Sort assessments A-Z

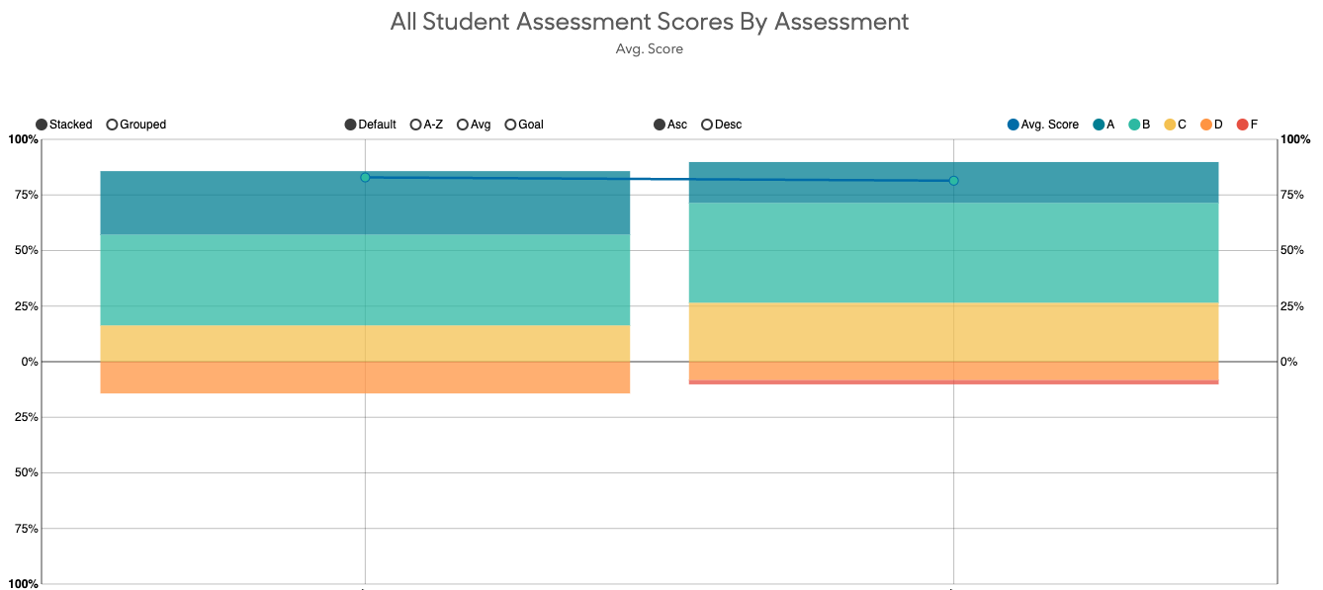point(416,125)
